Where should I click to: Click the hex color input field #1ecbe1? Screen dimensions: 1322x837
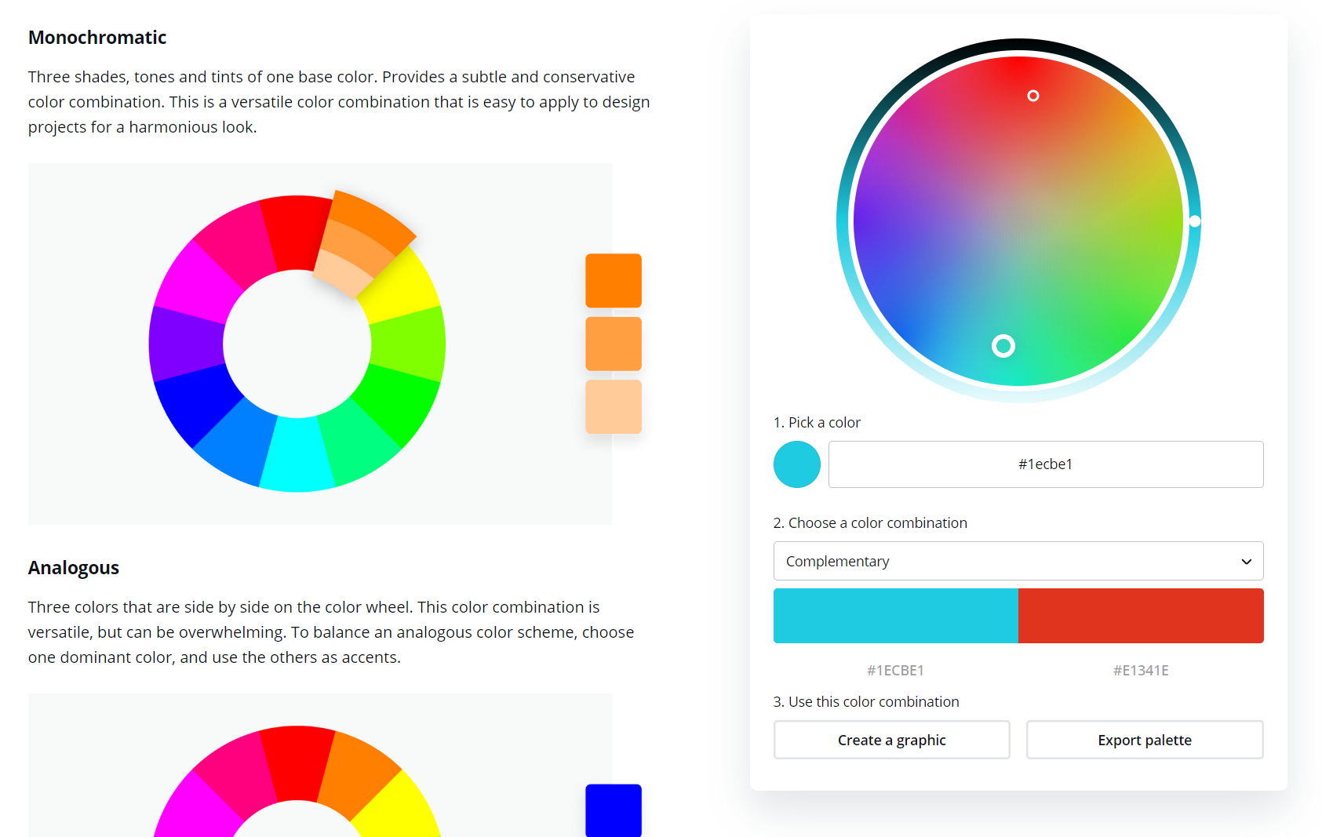point(1046,464)
